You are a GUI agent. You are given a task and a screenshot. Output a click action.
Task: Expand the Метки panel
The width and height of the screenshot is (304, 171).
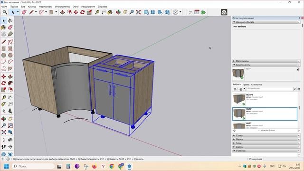pos(234,139)
